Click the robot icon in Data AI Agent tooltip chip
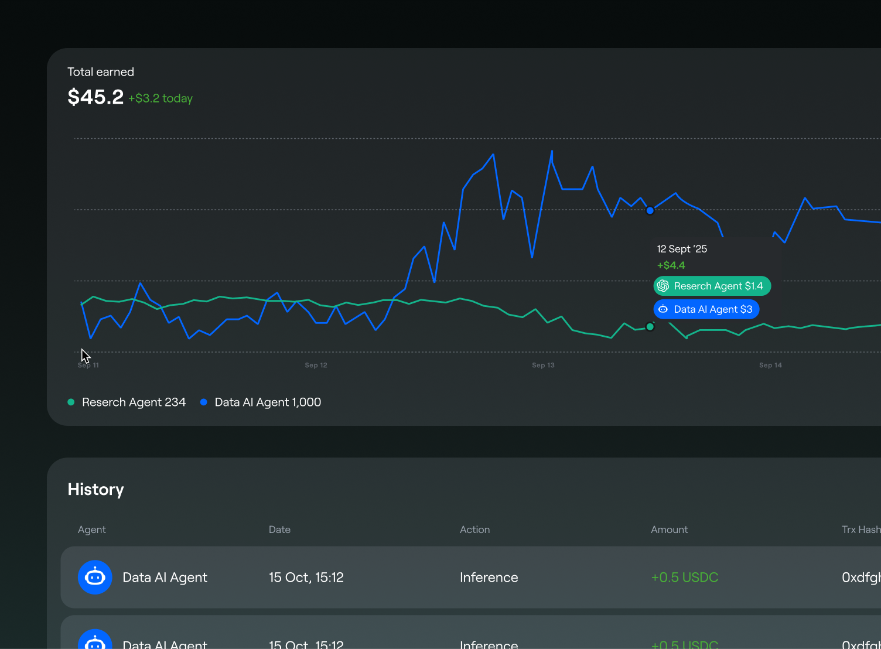Viewport: 881px width, 649px height. pos(663,309)
